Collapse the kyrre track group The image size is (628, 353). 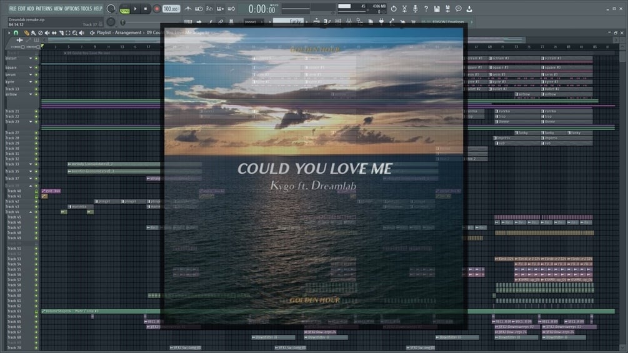point(31,82)
